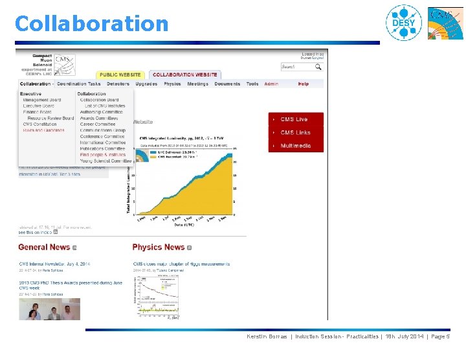Select Communications Group entry

point(102,130)
